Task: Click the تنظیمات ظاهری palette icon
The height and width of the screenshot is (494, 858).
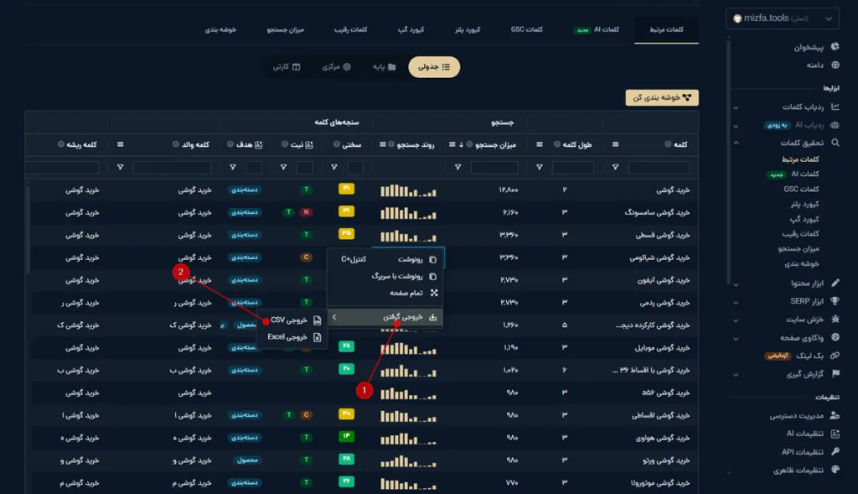Action: click(835, 470)
